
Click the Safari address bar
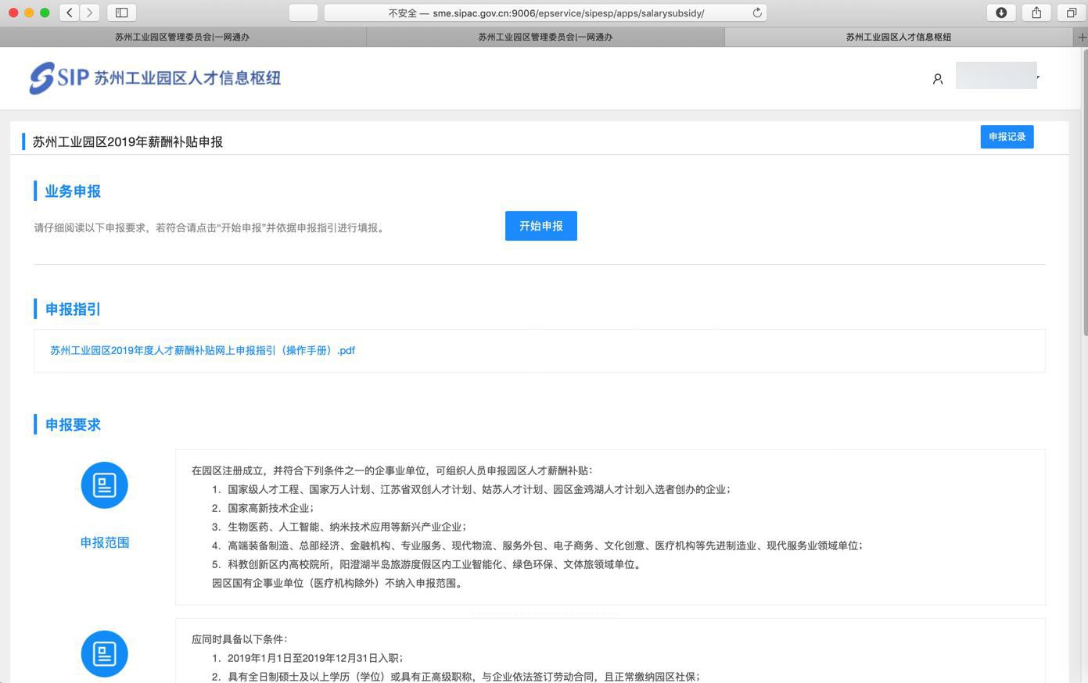click(545, 13)
